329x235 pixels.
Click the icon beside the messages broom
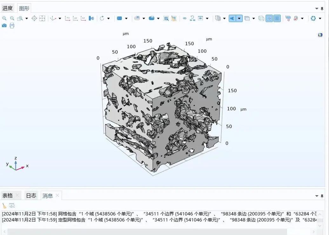12,206
